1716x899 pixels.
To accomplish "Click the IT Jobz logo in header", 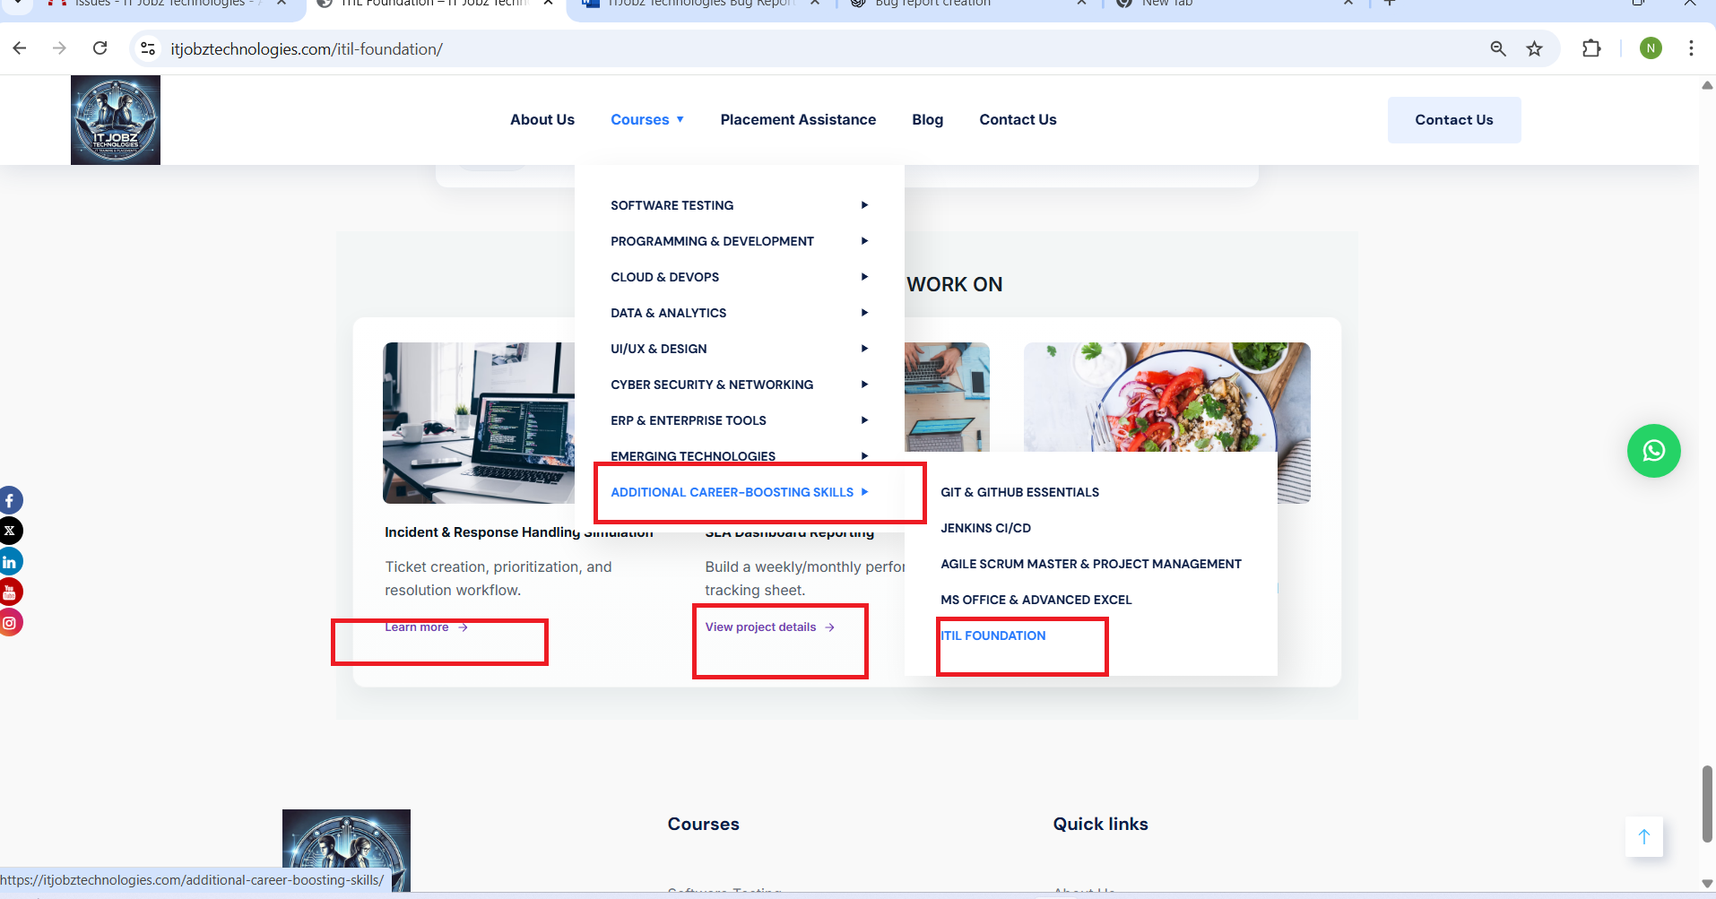I will [x=116, y=120].
